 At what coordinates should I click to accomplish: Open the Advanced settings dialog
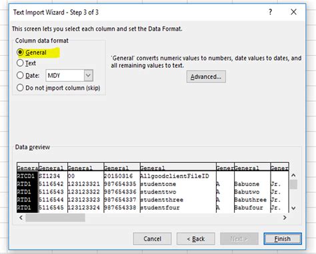tap(206, 76)
